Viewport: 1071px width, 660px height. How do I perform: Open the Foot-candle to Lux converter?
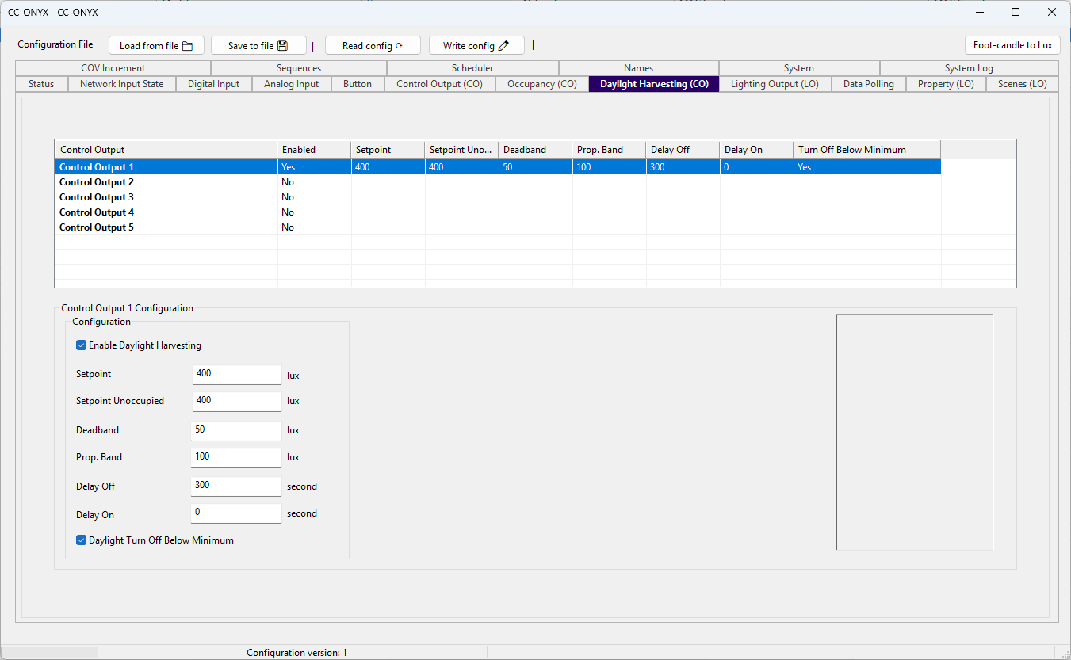(x=1012, y=45)
